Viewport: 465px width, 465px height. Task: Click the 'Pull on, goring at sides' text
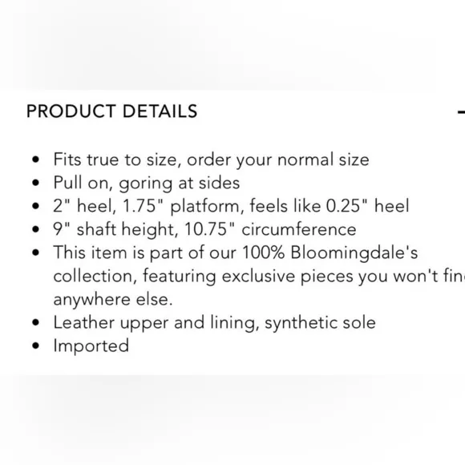[x=147, y=183]
